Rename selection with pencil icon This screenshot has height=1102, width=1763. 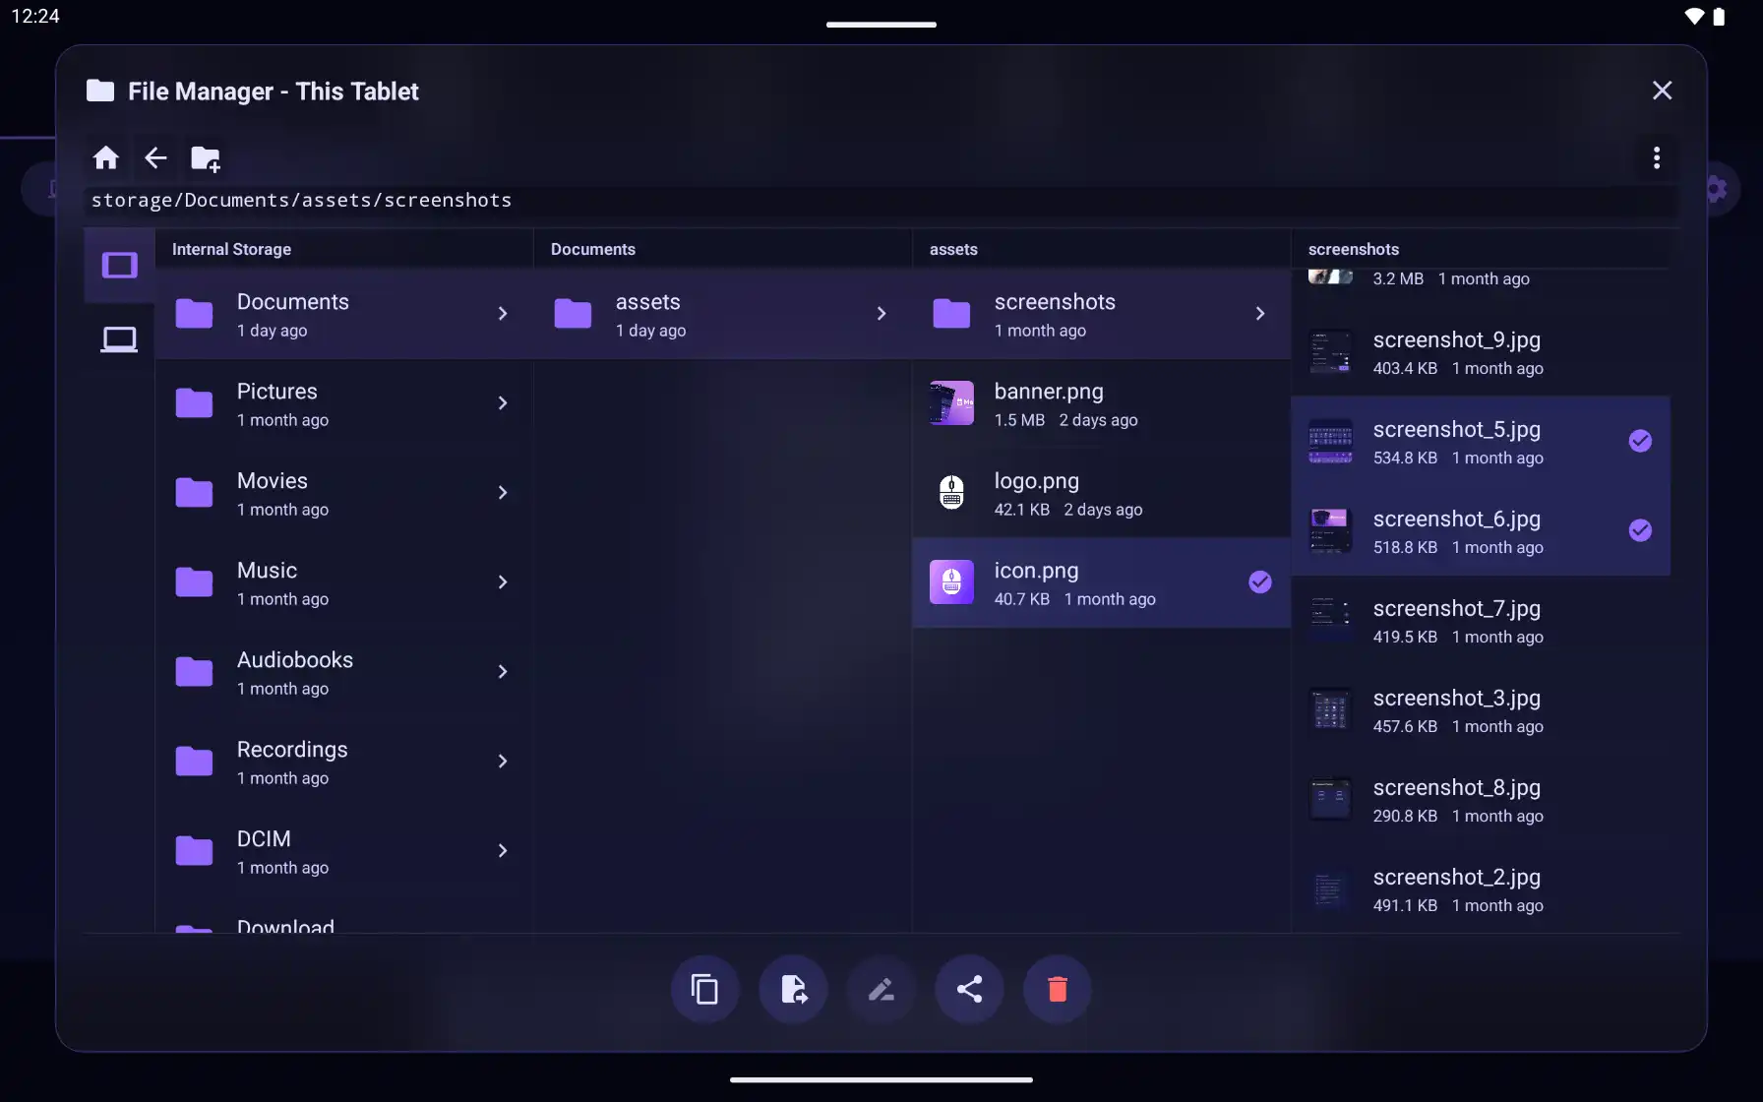pos(881,989)
